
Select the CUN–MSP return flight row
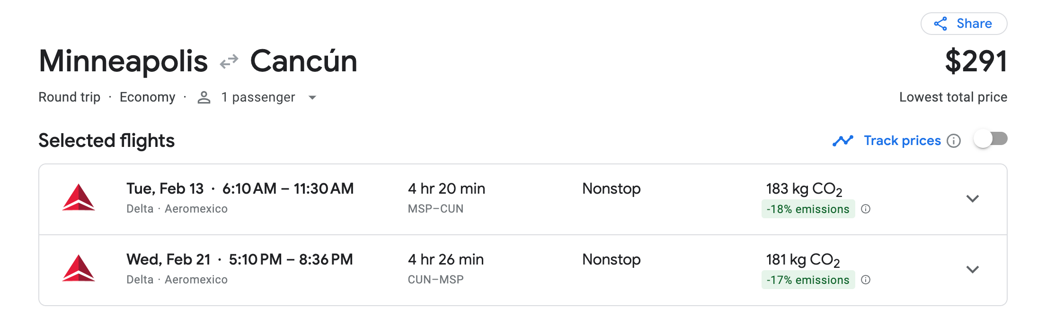point(521,270)
